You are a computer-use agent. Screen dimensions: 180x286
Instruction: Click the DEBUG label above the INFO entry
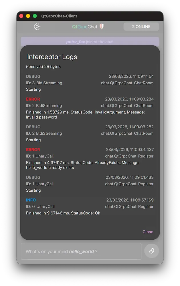point(33,177)
